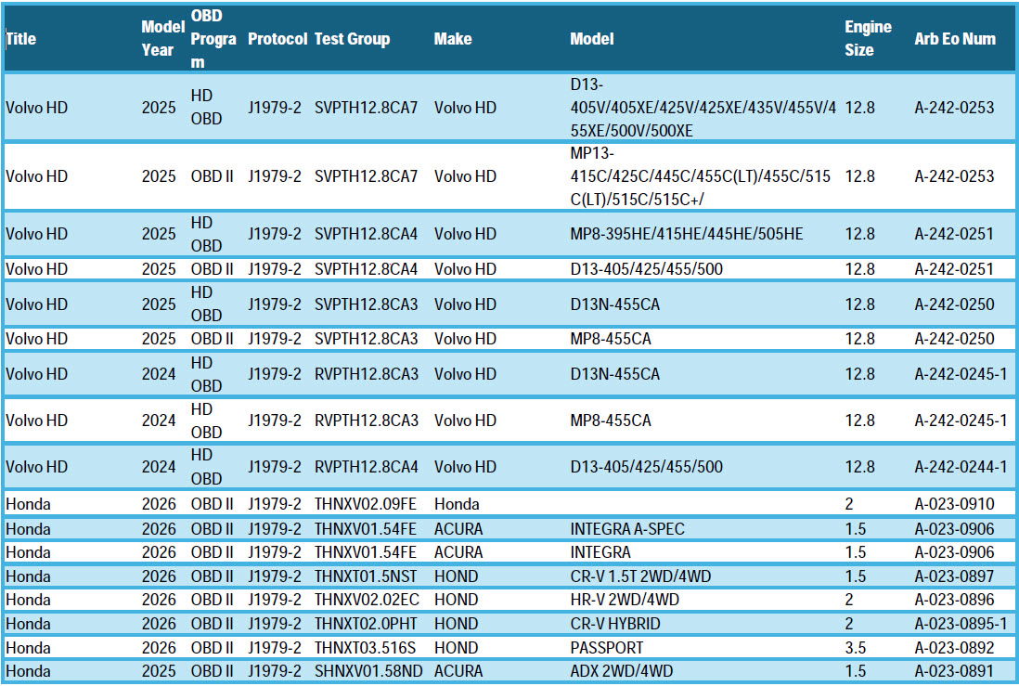Click the Test Group column header
The width and height of the screenshot is (1019, 686).
tap(352, 39)
